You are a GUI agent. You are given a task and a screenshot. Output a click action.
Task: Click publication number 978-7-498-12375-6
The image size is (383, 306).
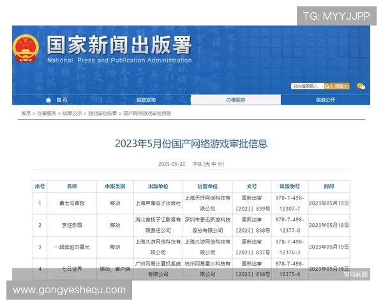coord(290,269)
